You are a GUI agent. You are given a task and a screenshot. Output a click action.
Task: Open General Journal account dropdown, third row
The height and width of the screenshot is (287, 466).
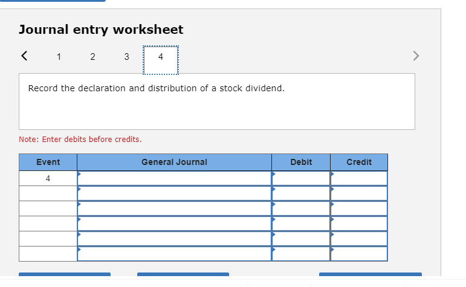coord(175,208)
